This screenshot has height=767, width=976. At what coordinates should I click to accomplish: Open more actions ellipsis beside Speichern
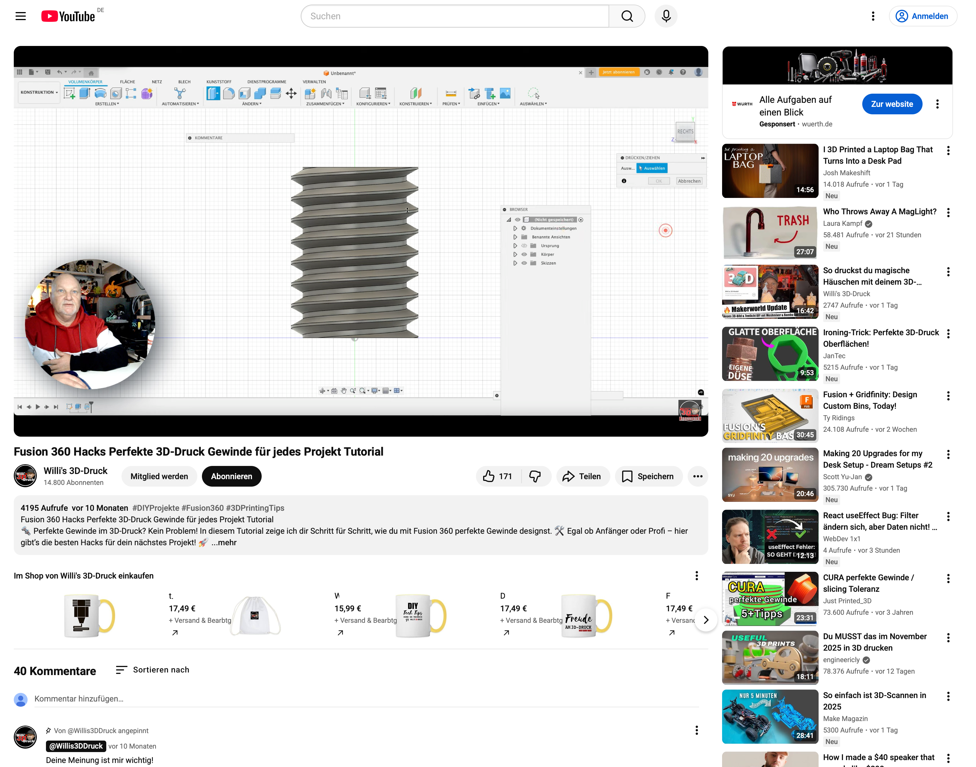coord(697,477)
